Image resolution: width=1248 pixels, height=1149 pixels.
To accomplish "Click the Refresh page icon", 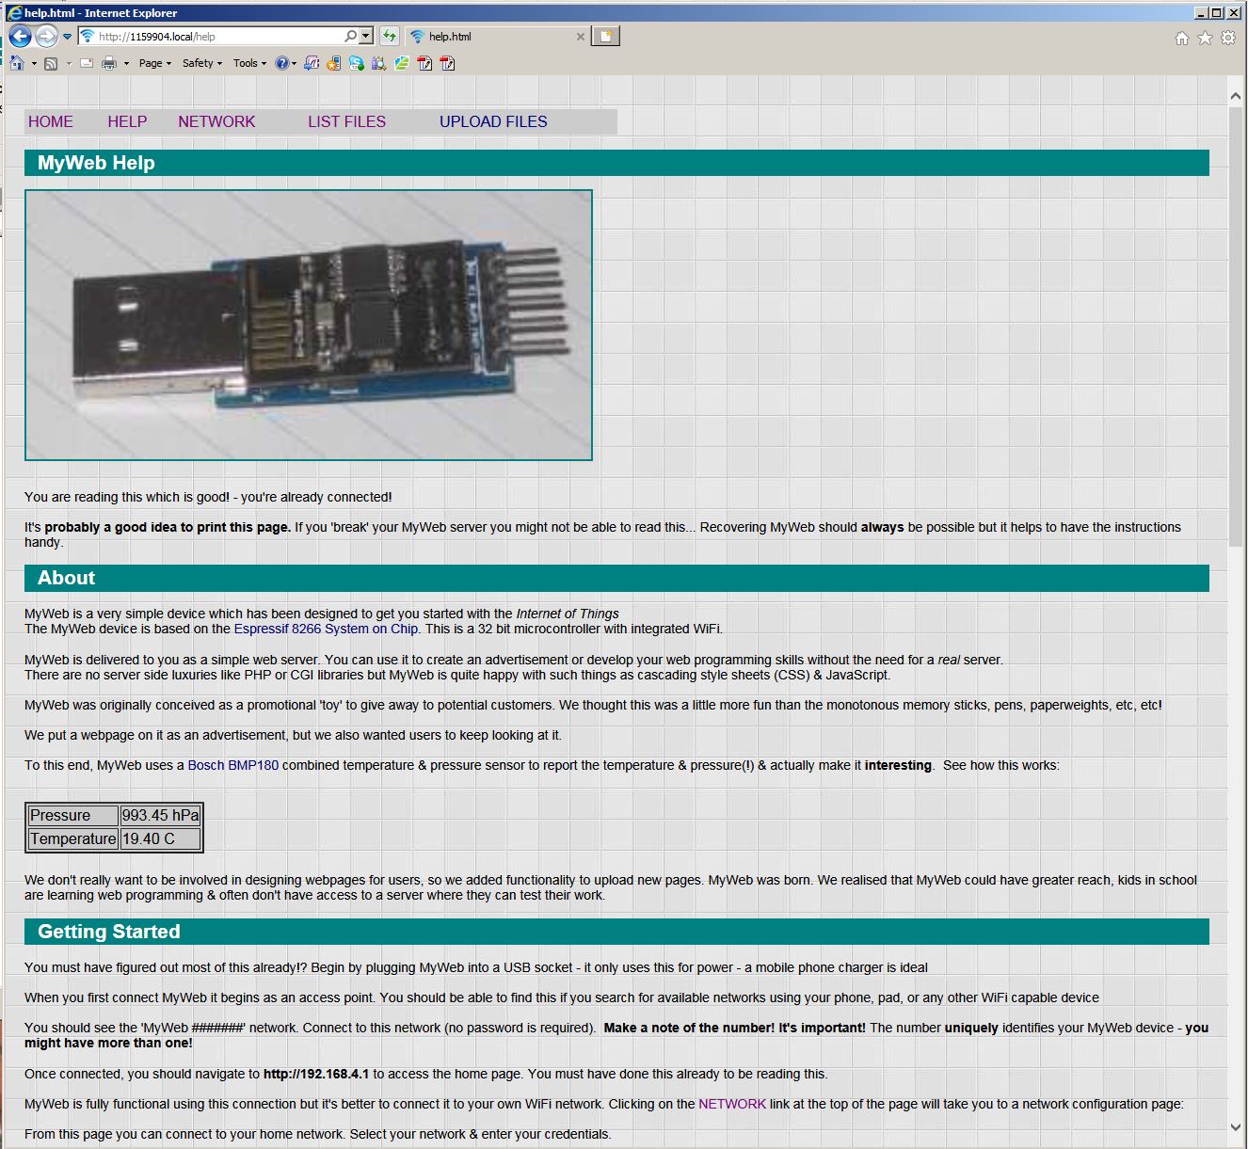I will point(390,37).
